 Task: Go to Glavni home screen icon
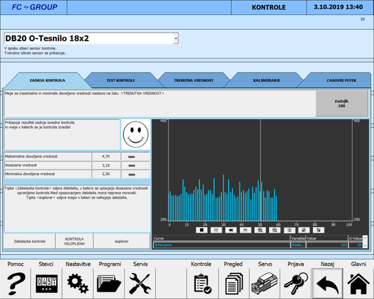pyautogui.click(x=358, y=283)
